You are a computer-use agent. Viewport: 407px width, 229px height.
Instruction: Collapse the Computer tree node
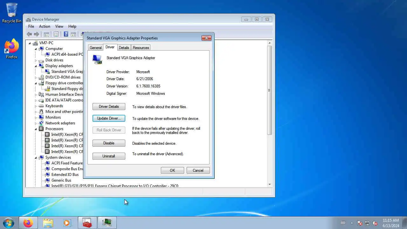click(x=36, y=49)
